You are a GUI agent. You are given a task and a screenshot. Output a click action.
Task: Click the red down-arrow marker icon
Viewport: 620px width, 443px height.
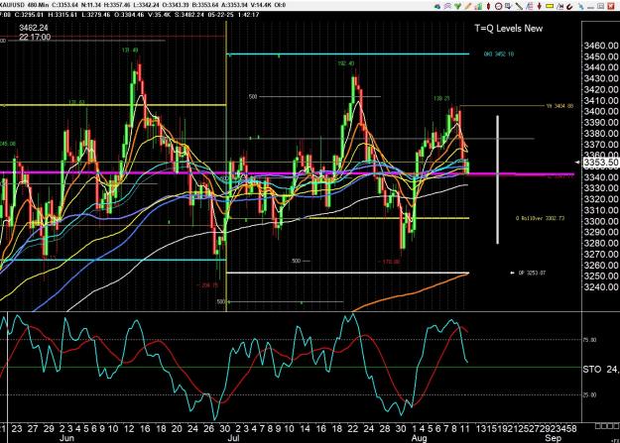click(x=540, y=6)
